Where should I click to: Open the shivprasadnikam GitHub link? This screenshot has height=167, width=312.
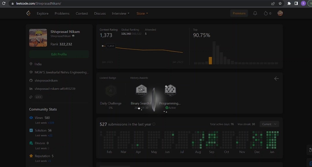(46, 81)
